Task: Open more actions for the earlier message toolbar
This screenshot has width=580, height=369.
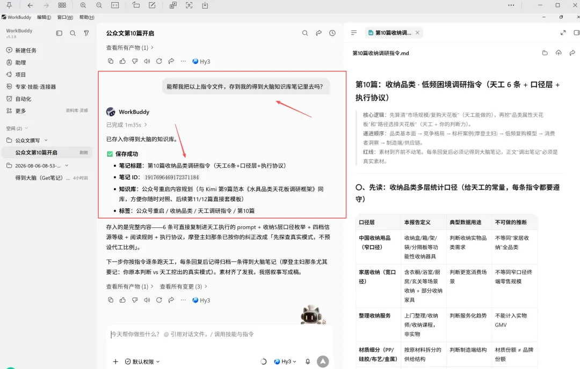Action: click(183, 61)
